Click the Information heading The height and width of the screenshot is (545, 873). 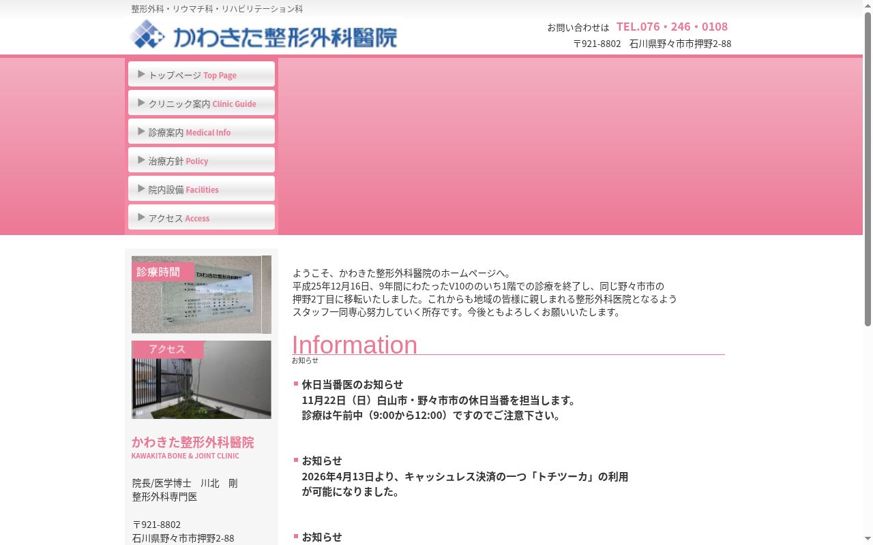pos(355,345)
